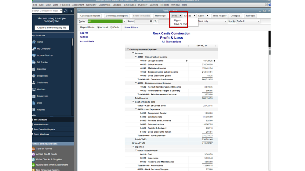Click the 40110 Design Income amount 40,129.25

[x=208, y=61]
